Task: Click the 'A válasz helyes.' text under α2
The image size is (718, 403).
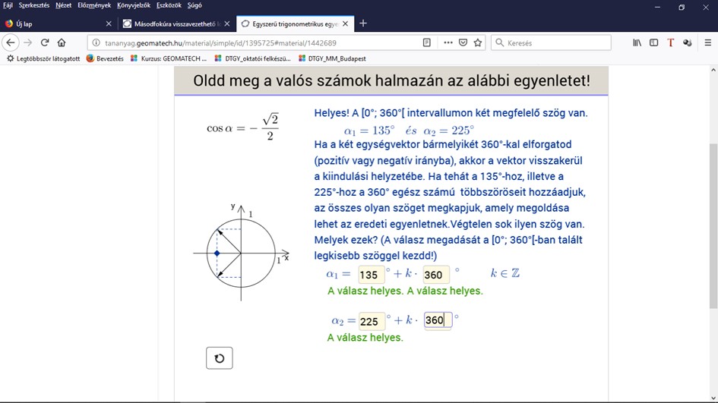Action: coord(365,338)
